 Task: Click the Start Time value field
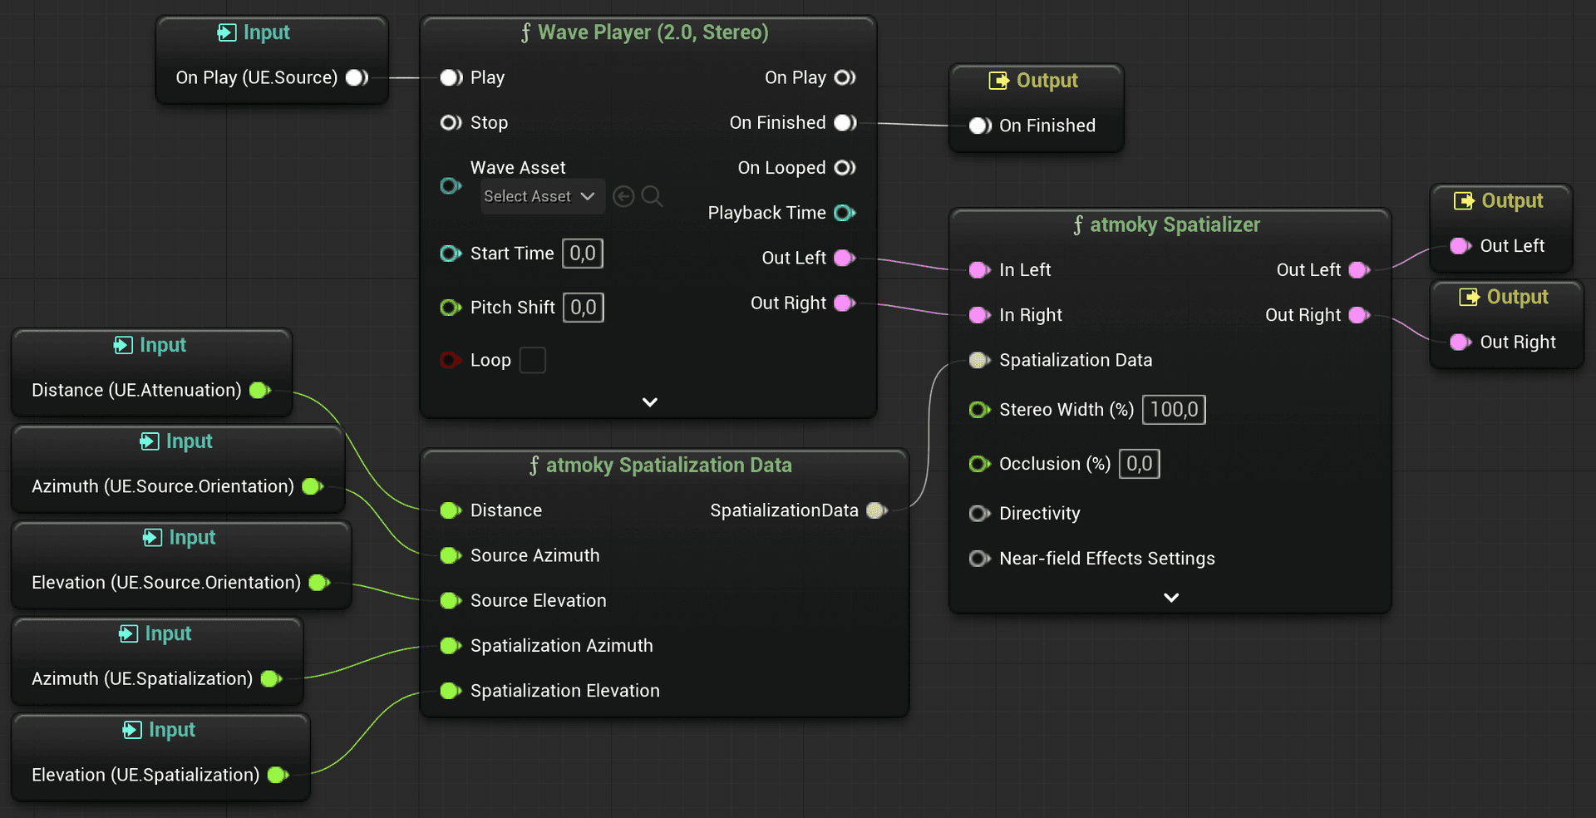(x=582, y=254)
